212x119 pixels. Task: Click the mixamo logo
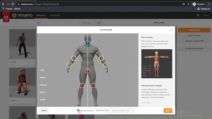click(22, 15)
